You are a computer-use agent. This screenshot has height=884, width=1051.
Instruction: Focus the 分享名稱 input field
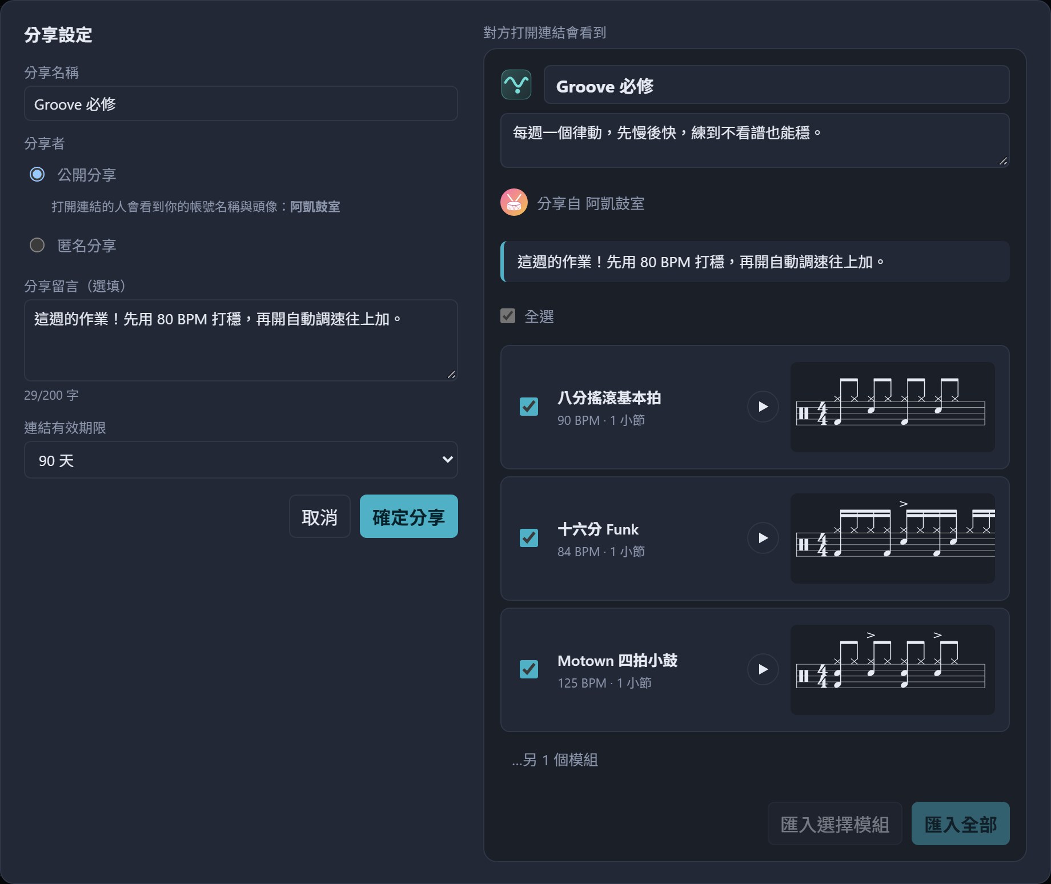coord(241,103)
